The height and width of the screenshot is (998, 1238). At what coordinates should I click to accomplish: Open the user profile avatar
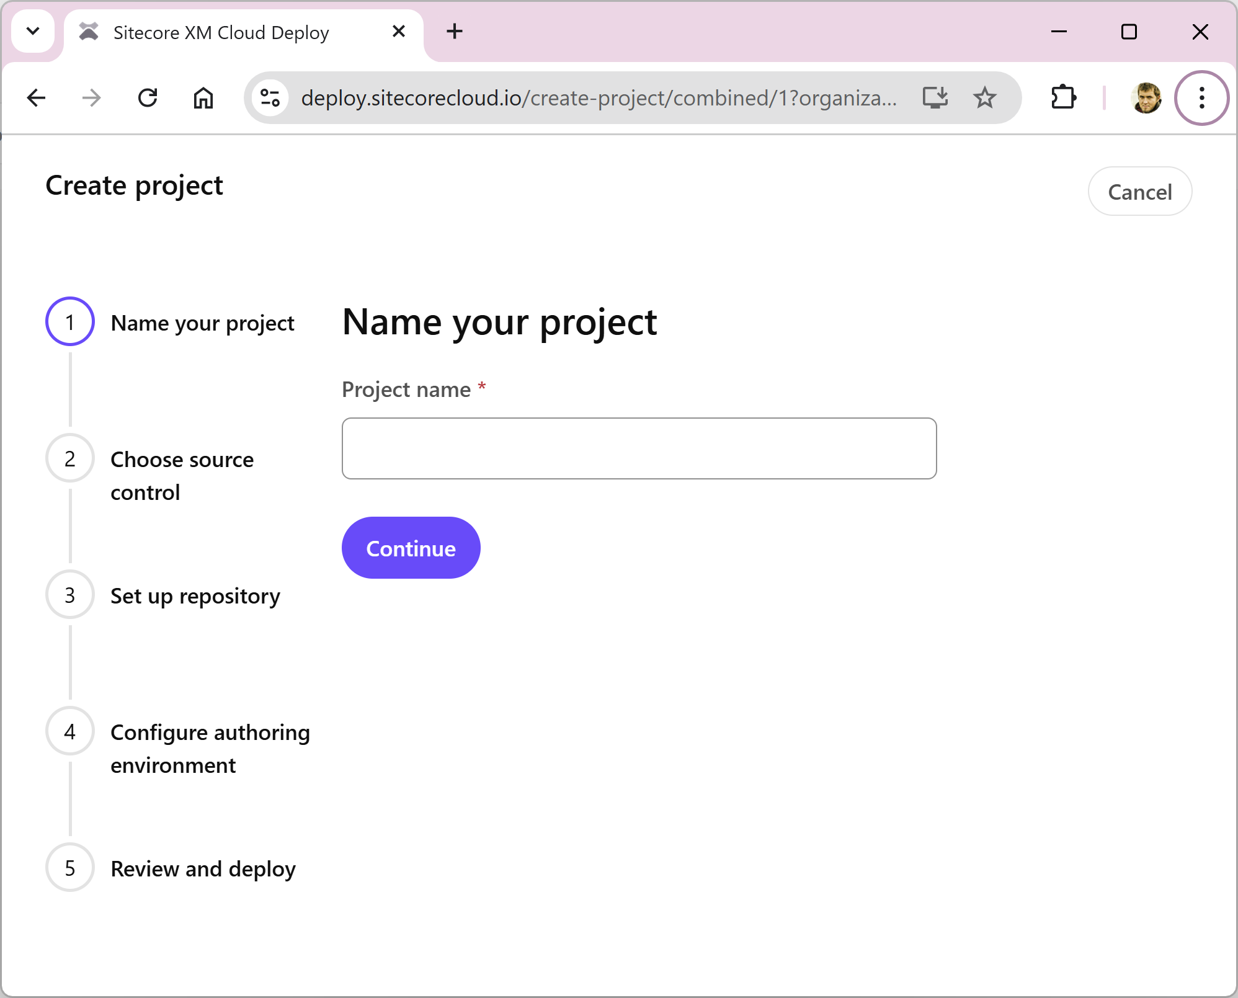pos(1146,98)
